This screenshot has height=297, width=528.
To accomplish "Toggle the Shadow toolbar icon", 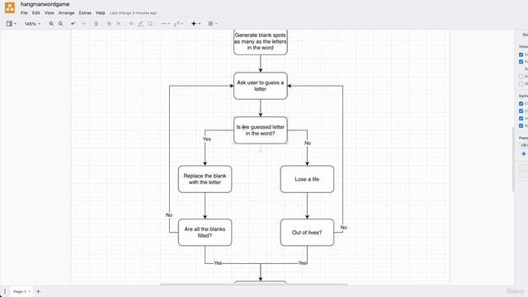I will (150, 24).
